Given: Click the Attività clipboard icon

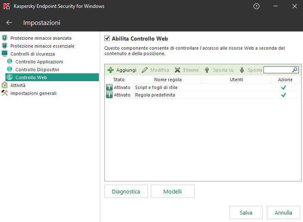Looking at the screenshot, I should [x=5, y=85].
